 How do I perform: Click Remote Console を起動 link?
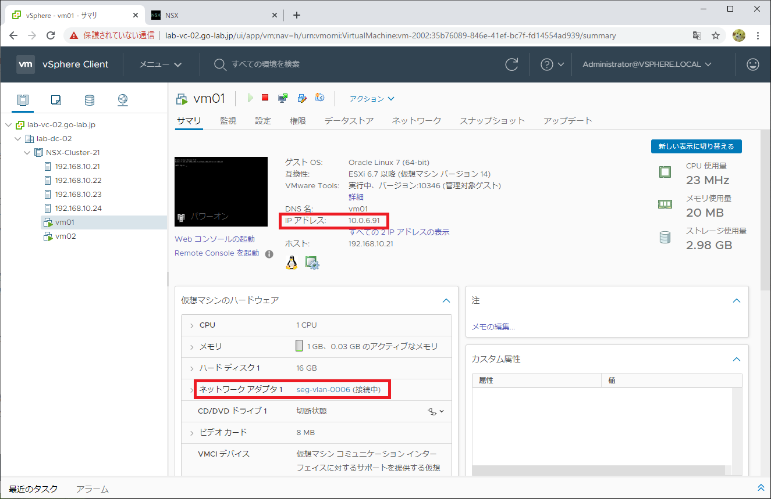click(217, 253)
